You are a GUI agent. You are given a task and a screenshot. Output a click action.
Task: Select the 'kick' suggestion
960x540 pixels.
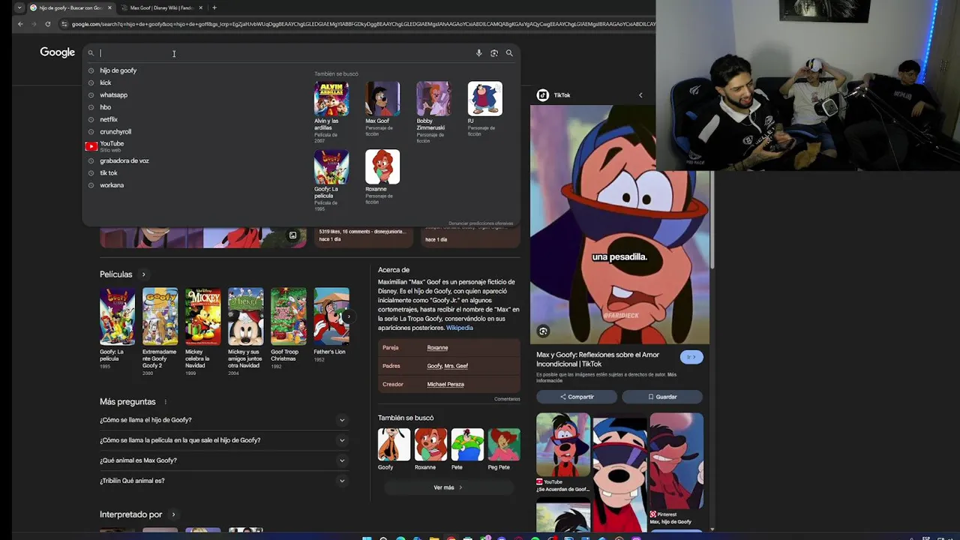point(105,82)
